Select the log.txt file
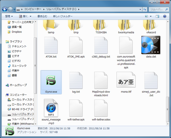 76,82
